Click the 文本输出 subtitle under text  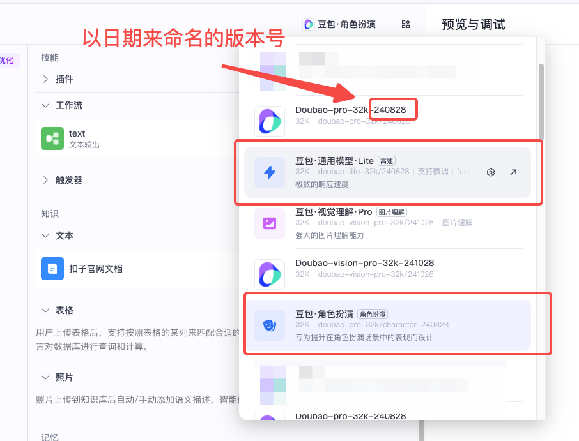pyautogui.click(x=84, y=144)
